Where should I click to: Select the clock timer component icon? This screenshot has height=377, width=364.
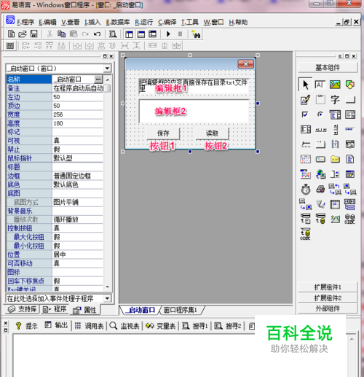306,190
